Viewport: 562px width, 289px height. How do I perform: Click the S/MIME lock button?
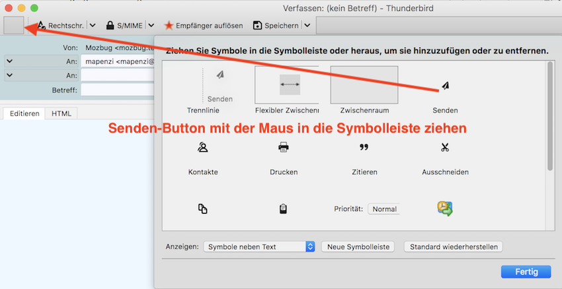pyautogui.click(x=125, y=25)
